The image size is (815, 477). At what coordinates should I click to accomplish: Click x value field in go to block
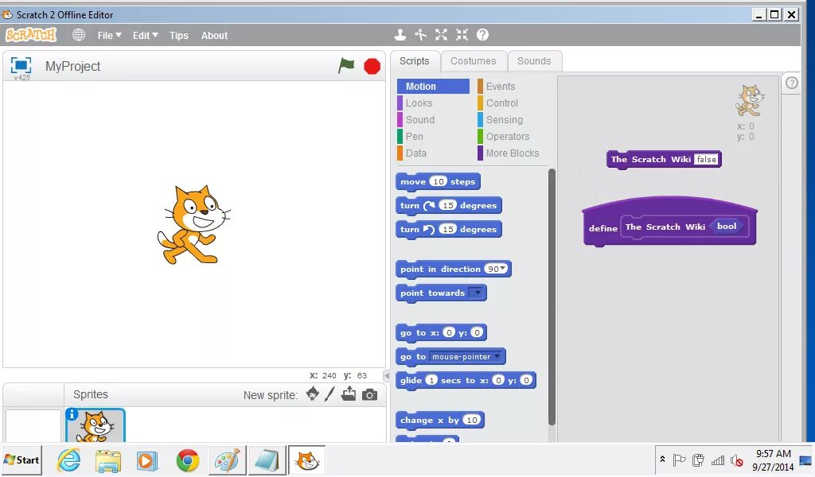click(x=449, y=332)
